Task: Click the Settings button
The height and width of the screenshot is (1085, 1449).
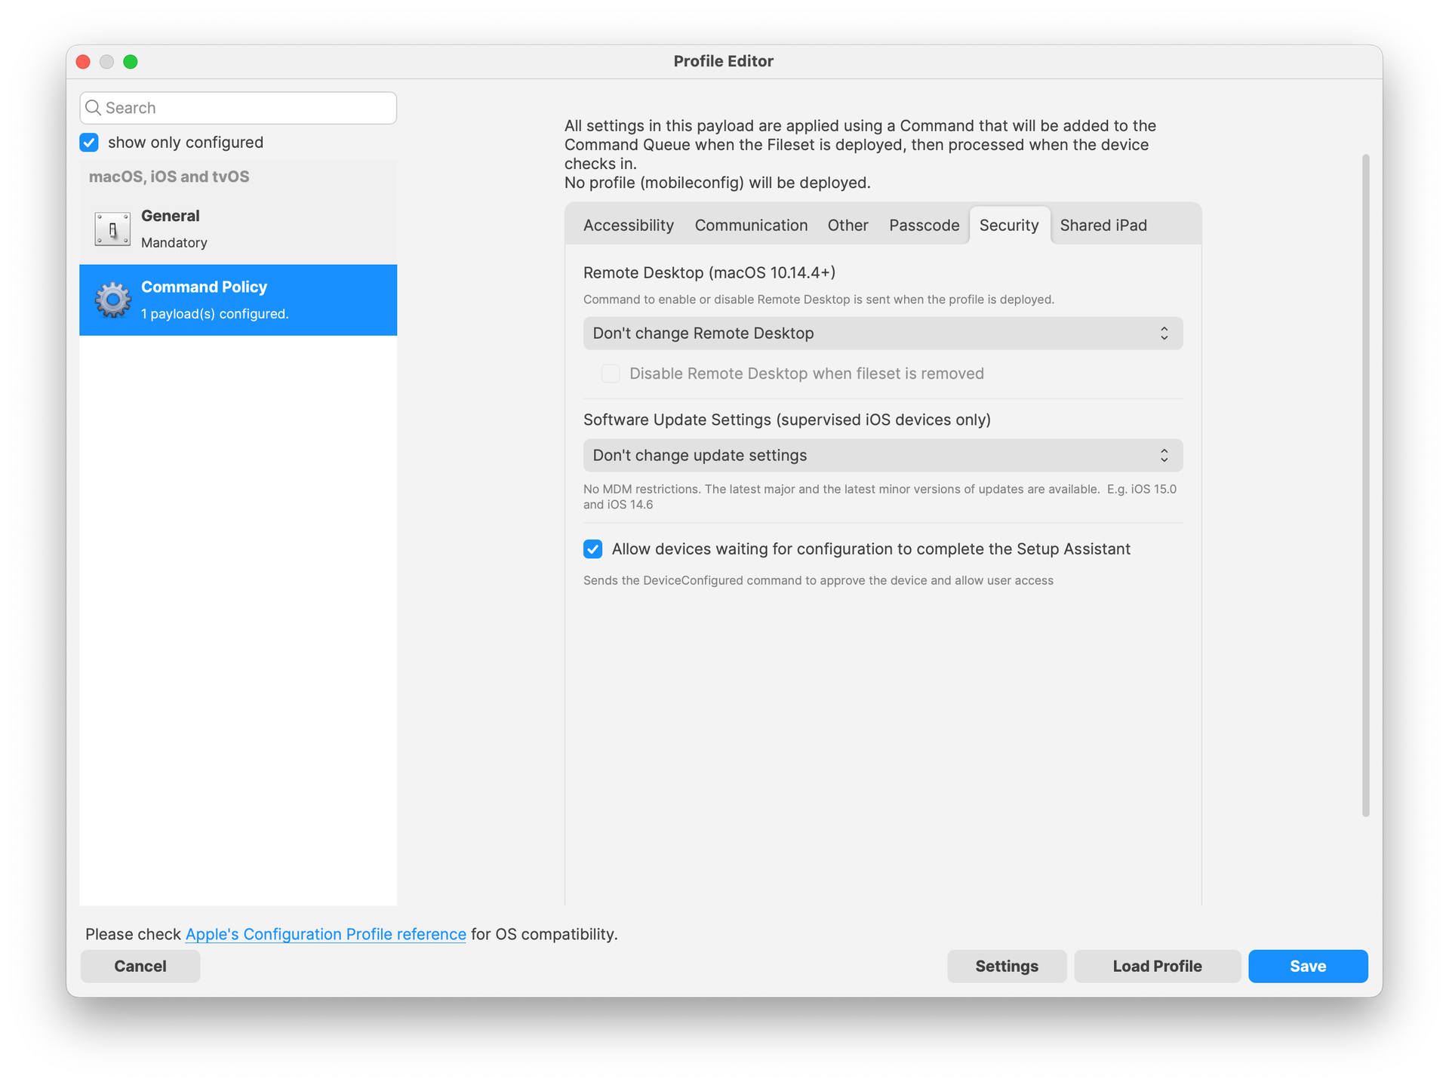Action: (x=1007, y=967)
